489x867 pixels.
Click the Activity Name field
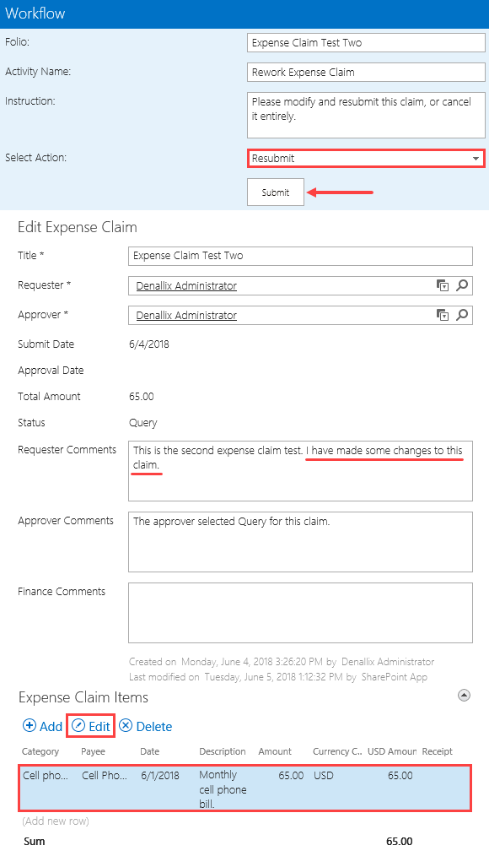tap(365, 72)
